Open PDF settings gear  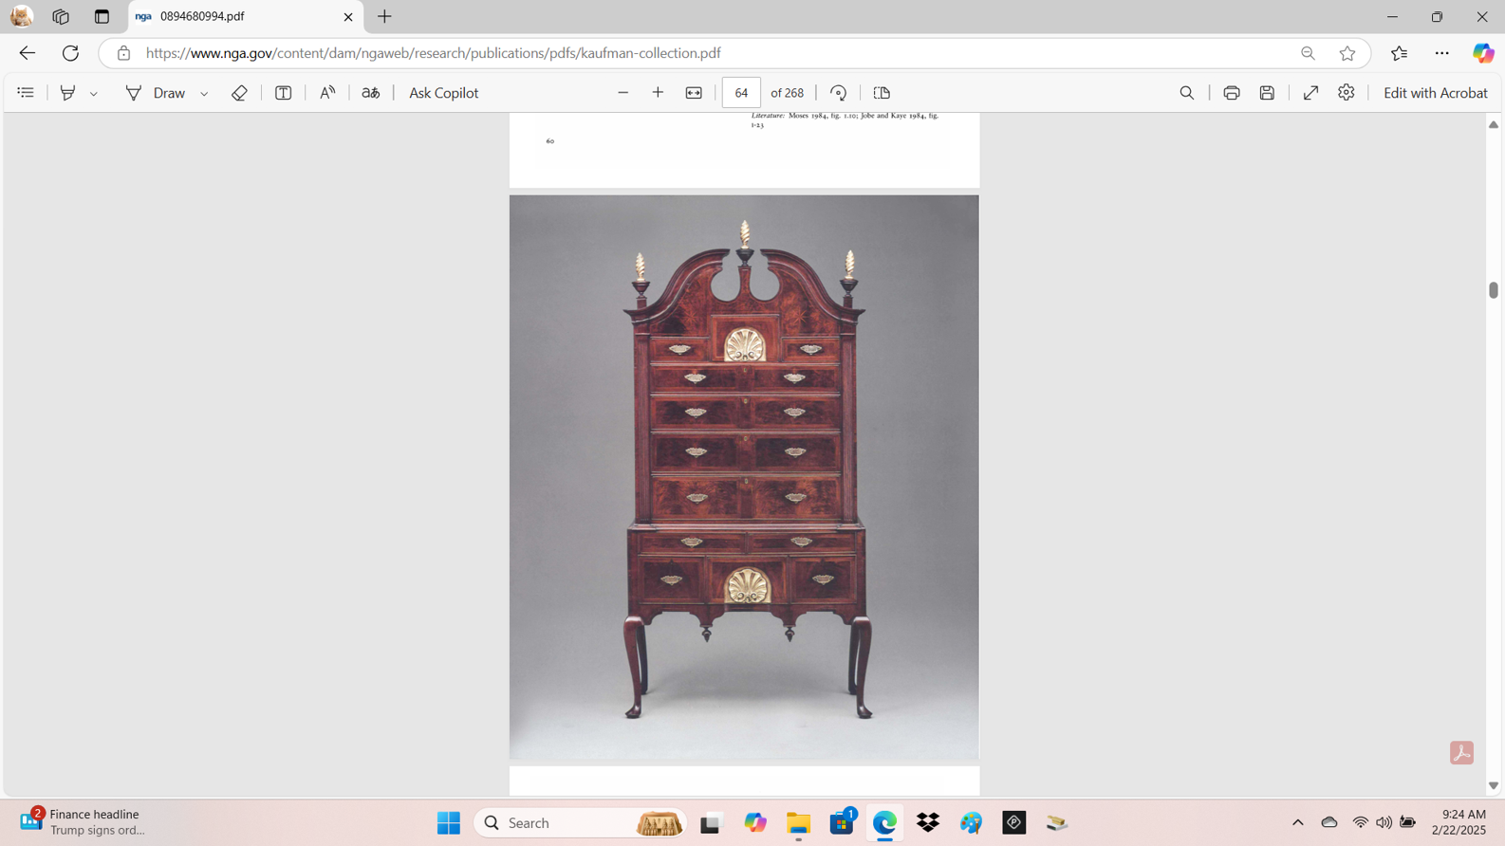point(1346,93)
